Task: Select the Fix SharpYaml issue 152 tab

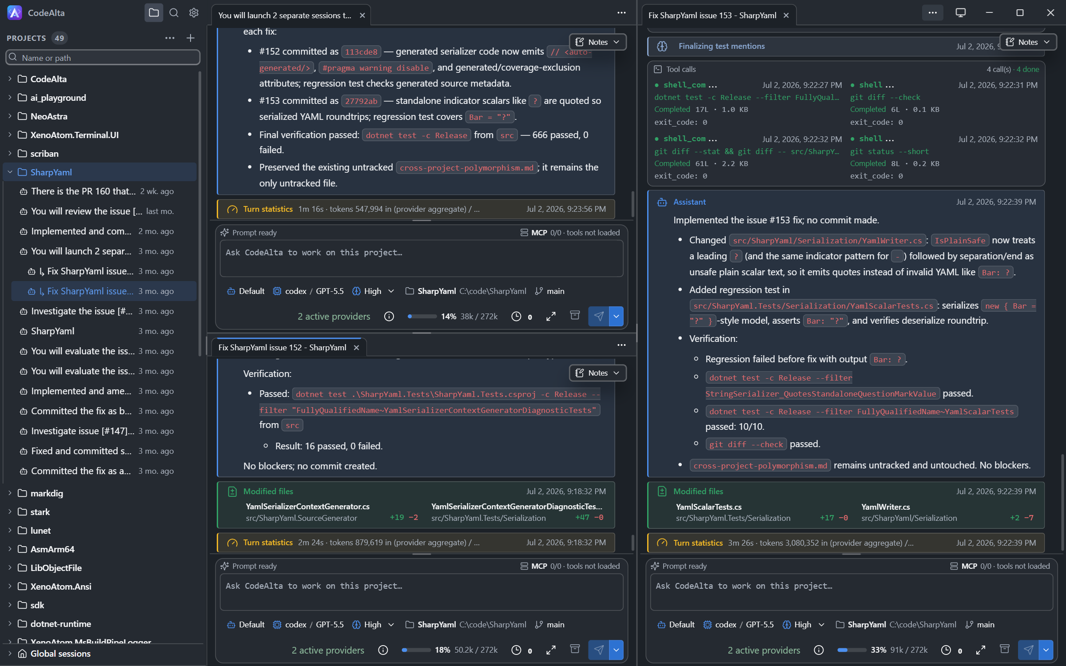Action: coord(282,348)
